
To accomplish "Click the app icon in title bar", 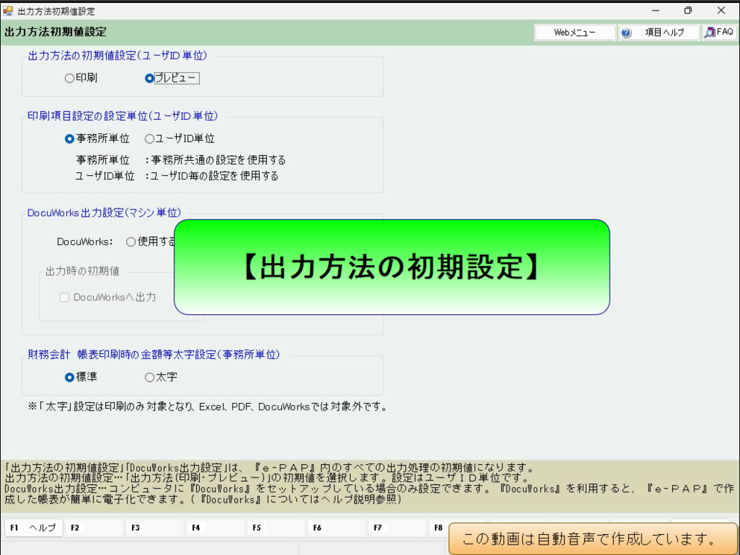I will [x=7, y=10].
